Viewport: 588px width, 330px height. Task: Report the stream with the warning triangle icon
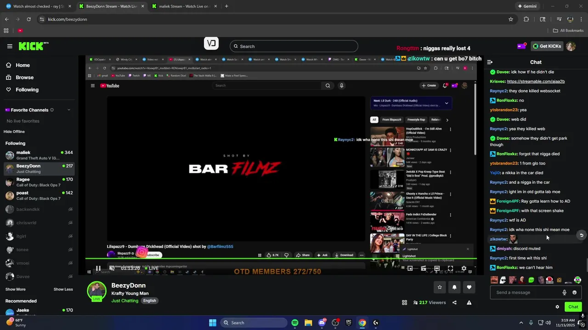pyautogui.click(x=469, y=302)
